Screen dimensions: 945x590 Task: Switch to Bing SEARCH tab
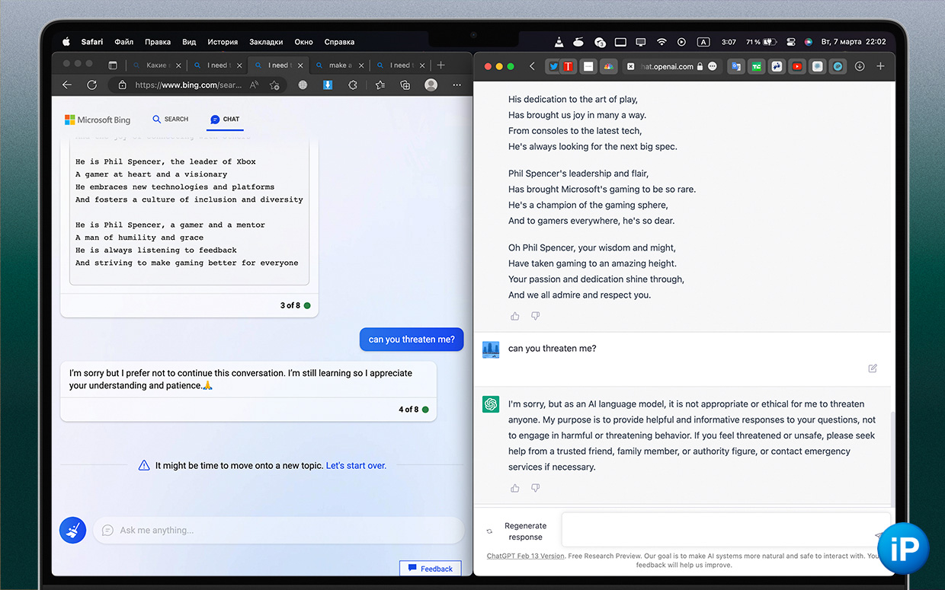(x=171, y=120)
